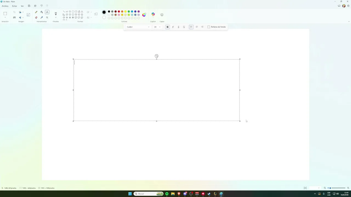
Task: Click the Crop image icon
Action: 14,12
